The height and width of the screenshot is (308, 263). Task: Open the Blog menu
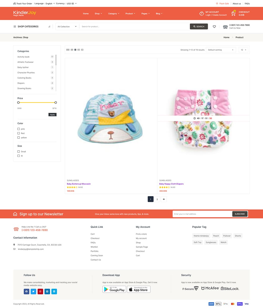click(159, 13)
